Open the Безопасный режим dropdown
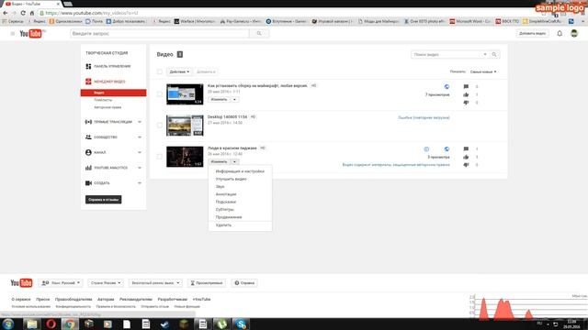This screenshot has width=588, height=330. click(x=155, y=283)
